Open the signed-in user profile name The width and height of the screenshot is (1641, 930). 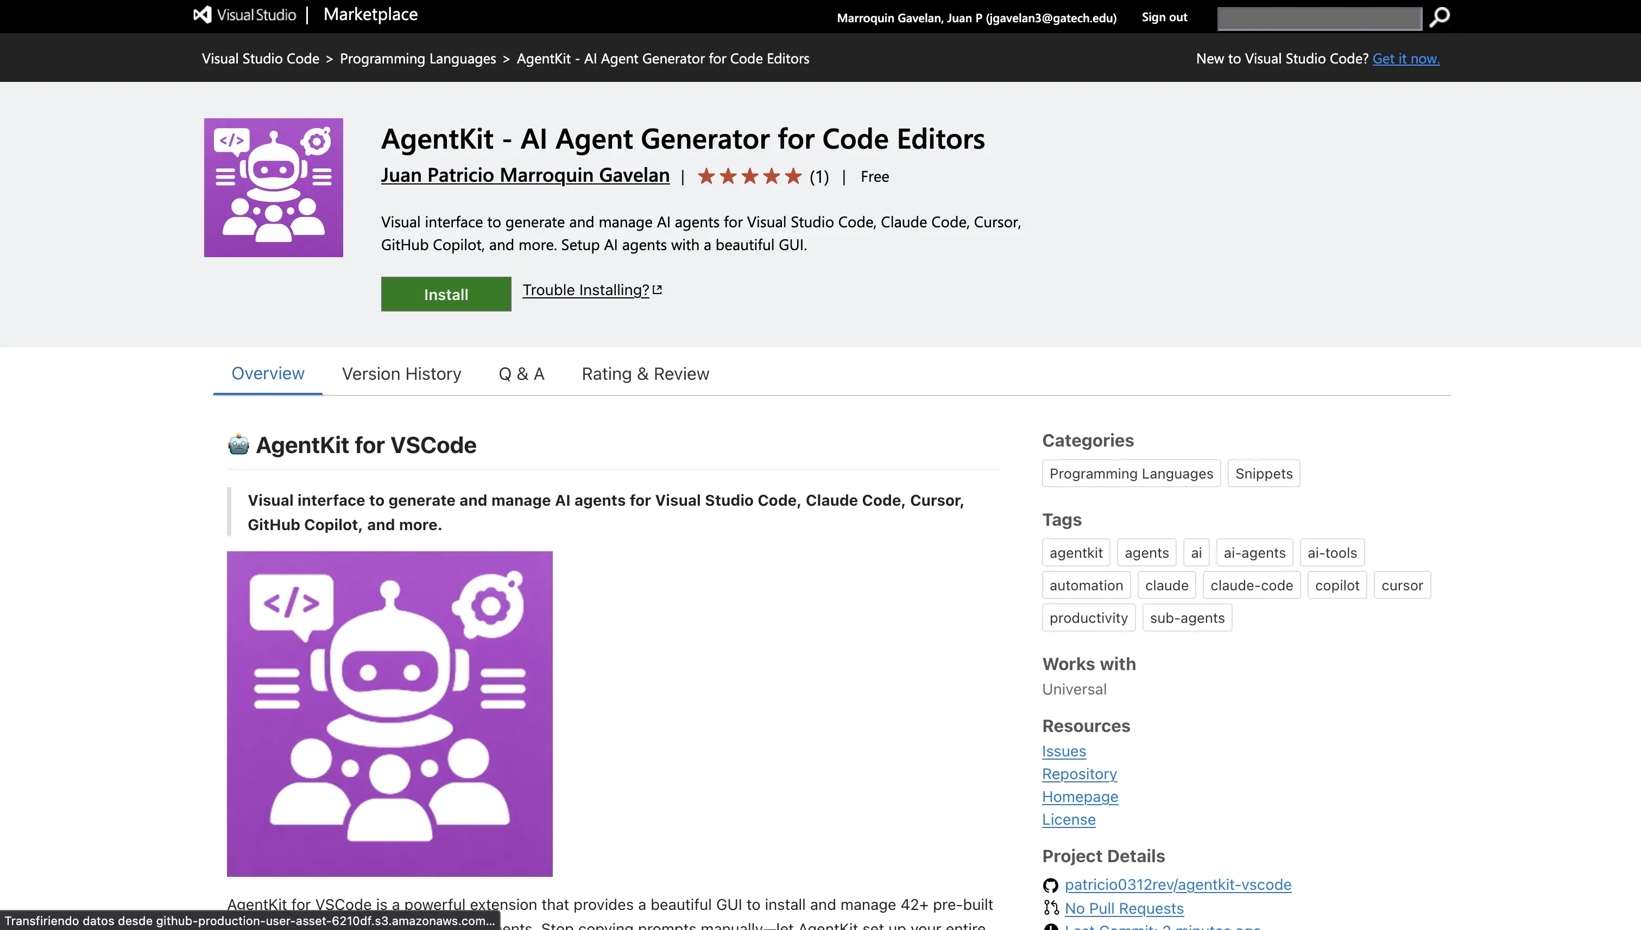tap(976, 18)
